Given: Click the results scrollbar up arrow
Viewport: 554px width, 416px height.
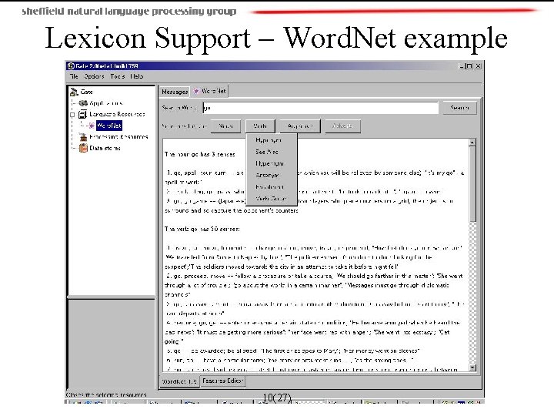Looking at the screenshot, I should point(472,143).
